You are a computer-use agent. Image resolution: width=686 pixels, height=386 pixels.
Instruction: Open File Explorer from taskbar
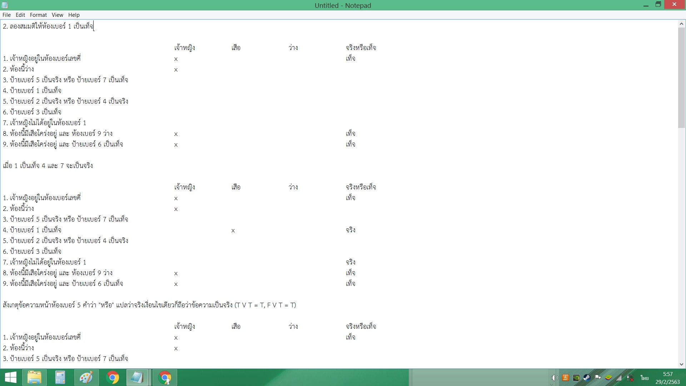point(35,377)
